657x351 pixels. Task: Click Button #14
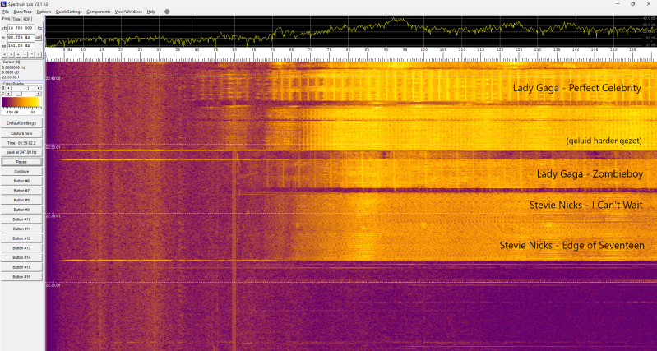coord(21,257)
